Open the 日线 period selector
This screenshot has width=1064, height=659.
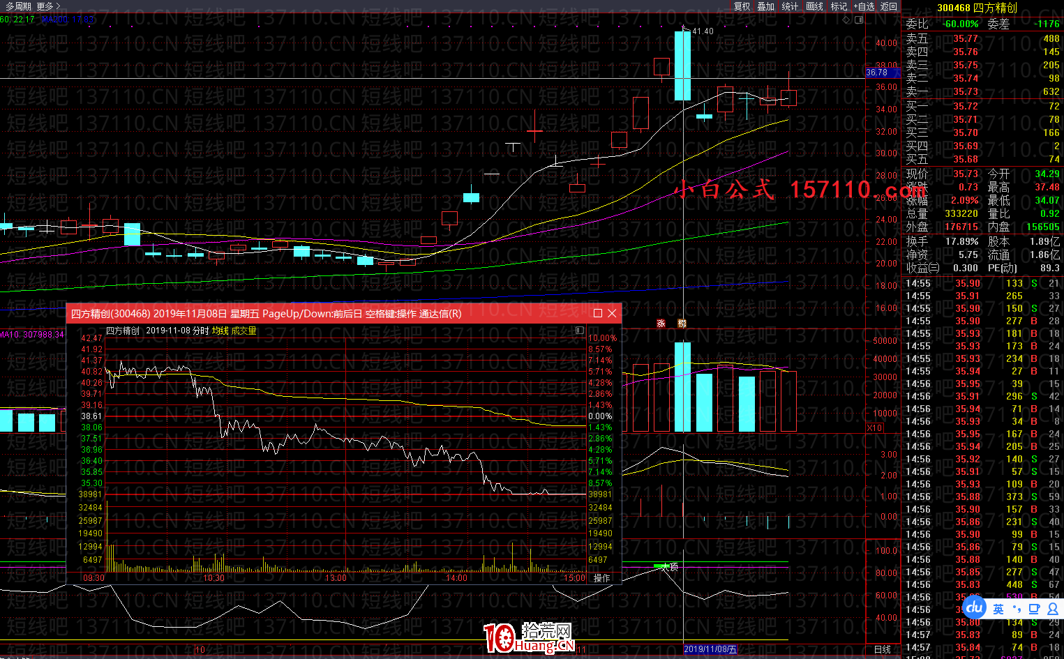point(883,649)
